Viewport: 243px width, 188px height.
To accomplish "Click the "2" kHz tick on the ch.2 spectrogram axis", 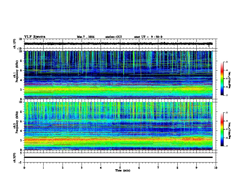I will pyautogui.click(x=21, y=140).
